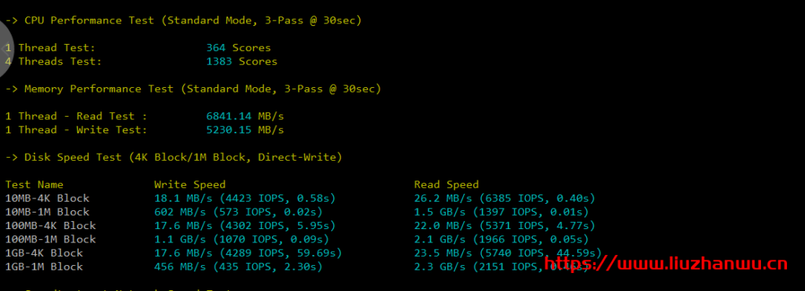This screenshot has height=291, width=805.
Task: Select the 364 Scores single-thread result
Action: [238, 48]
